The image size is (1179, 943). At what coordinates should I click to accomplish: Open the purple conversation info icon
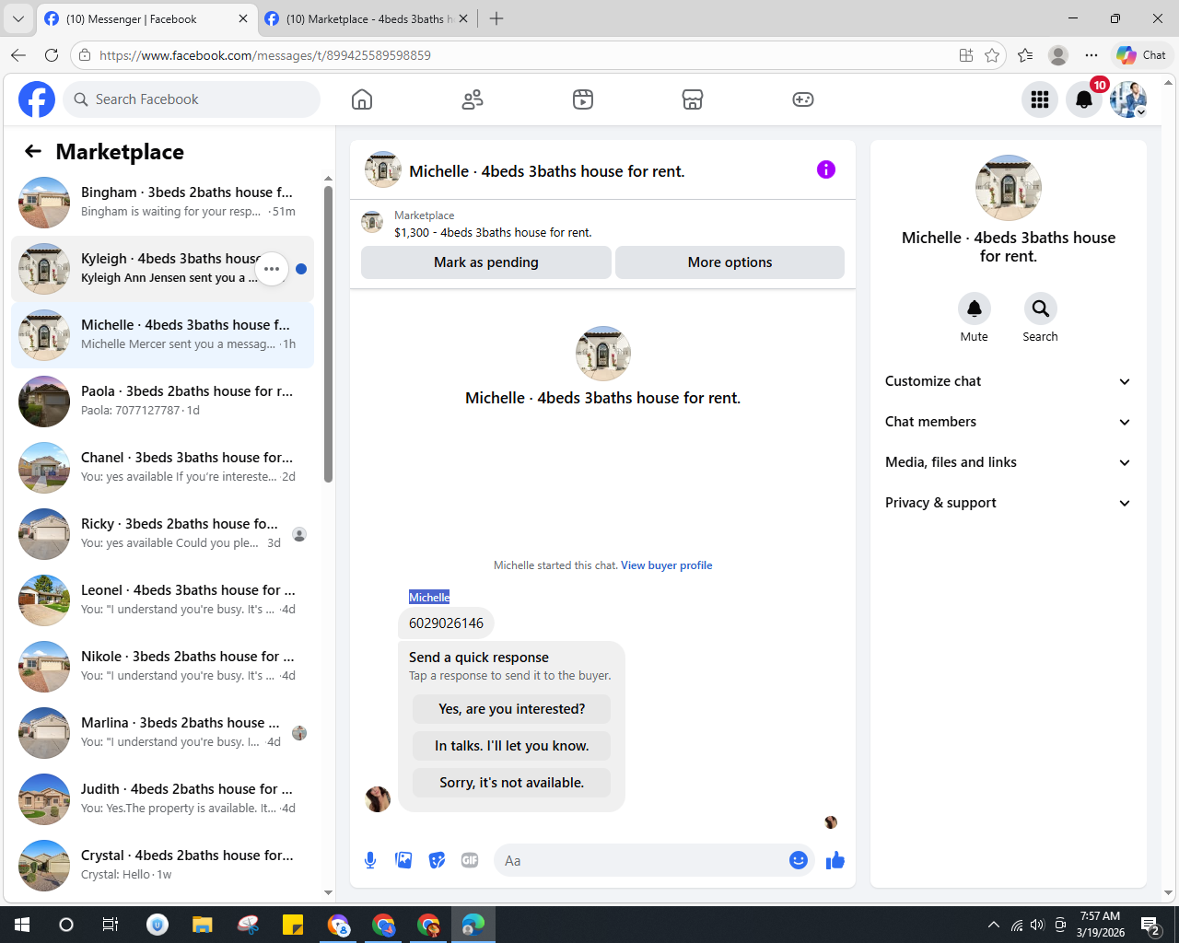pos(826,169)
